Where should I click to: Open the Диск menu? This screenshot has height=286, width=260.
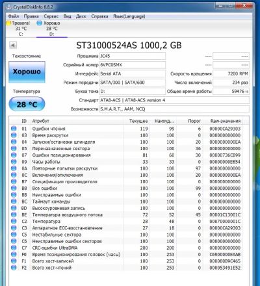click(x=81, y=16)
